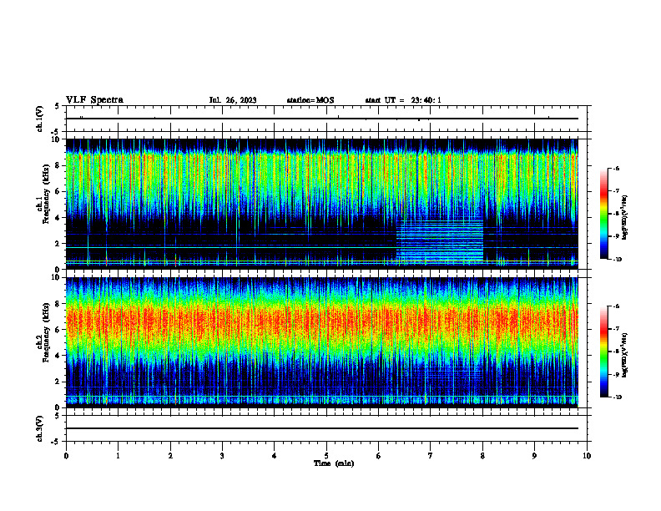Click the ch.1 Frequency (kHz) axis label

click(43, 192)
